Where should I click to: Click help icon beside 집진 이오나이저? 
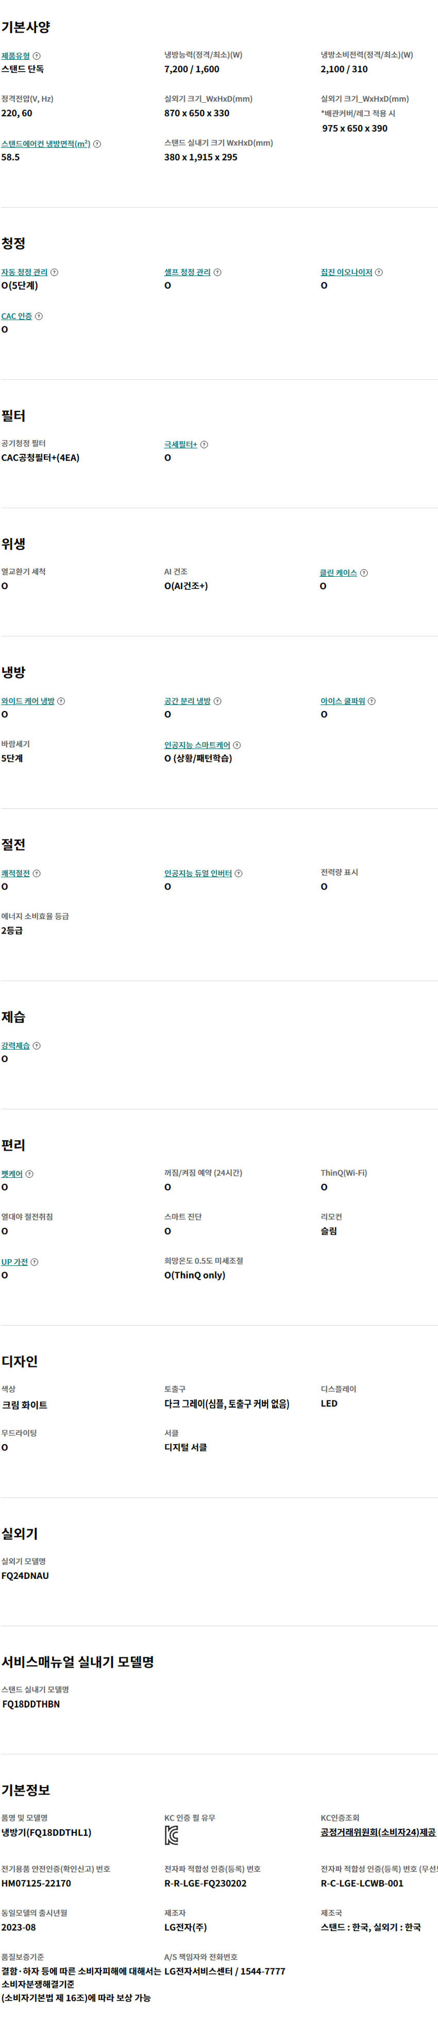[x=379, y=272]
